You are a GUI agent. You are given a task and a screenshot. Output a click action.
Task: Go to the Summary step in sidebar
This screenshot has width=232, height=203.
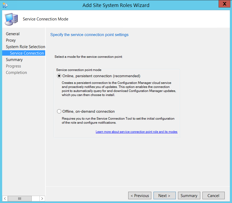point(14,59)
